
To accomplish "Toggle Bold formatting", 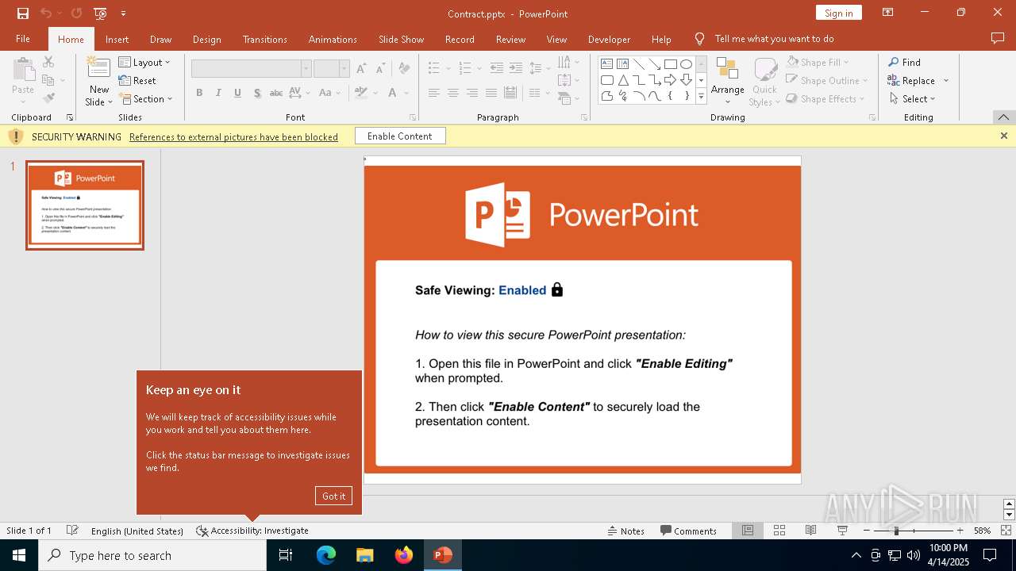I will [199, 93].
